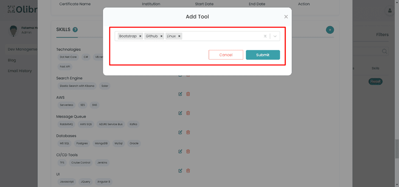Submit the selected tools
Viewport: 399px width, 187px height.
click(263, 55)
